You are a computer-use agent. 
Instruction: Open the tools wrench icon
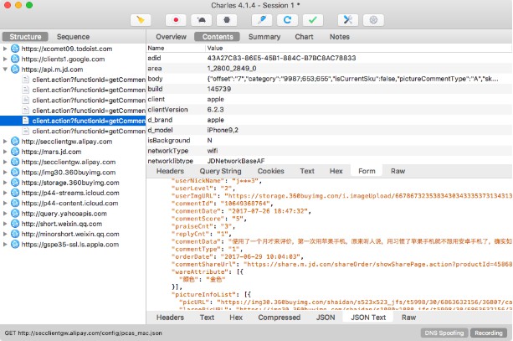(x=348, y=20)
